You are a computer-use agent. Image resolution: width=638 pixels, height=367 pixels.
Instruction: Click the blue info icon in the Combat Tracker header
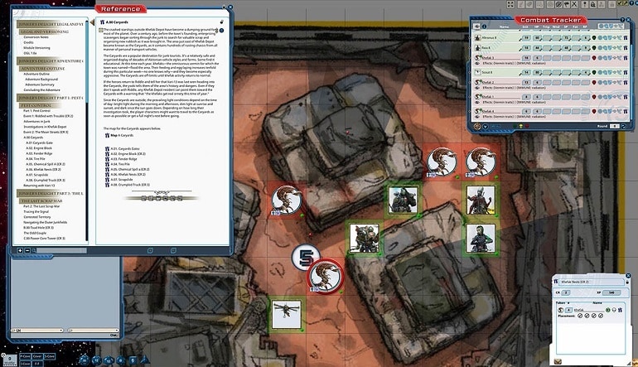tap(484, 27)
